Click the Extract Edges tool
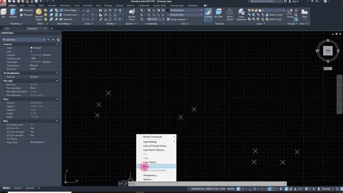This screenshot has width=343, height=193. [68, 10]
